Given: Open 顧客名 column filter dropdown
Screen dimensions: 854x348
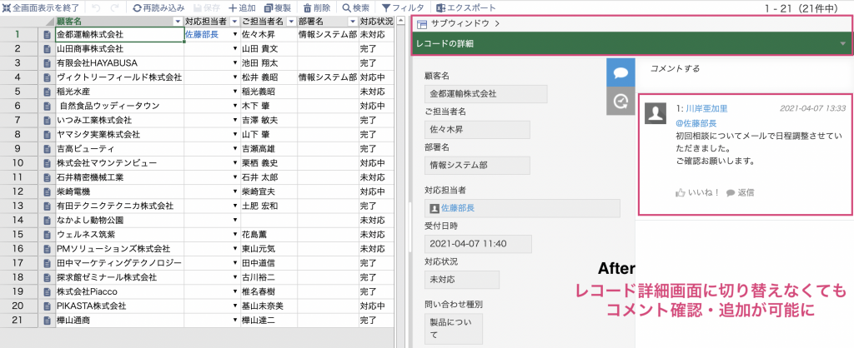Looking at the screenshot, I should click(178, 21).
